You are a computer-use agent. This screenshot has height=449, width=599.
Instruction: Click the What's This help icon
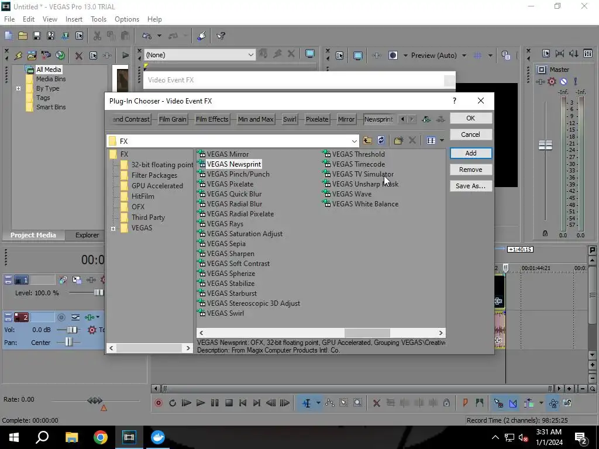click(221, 36)
